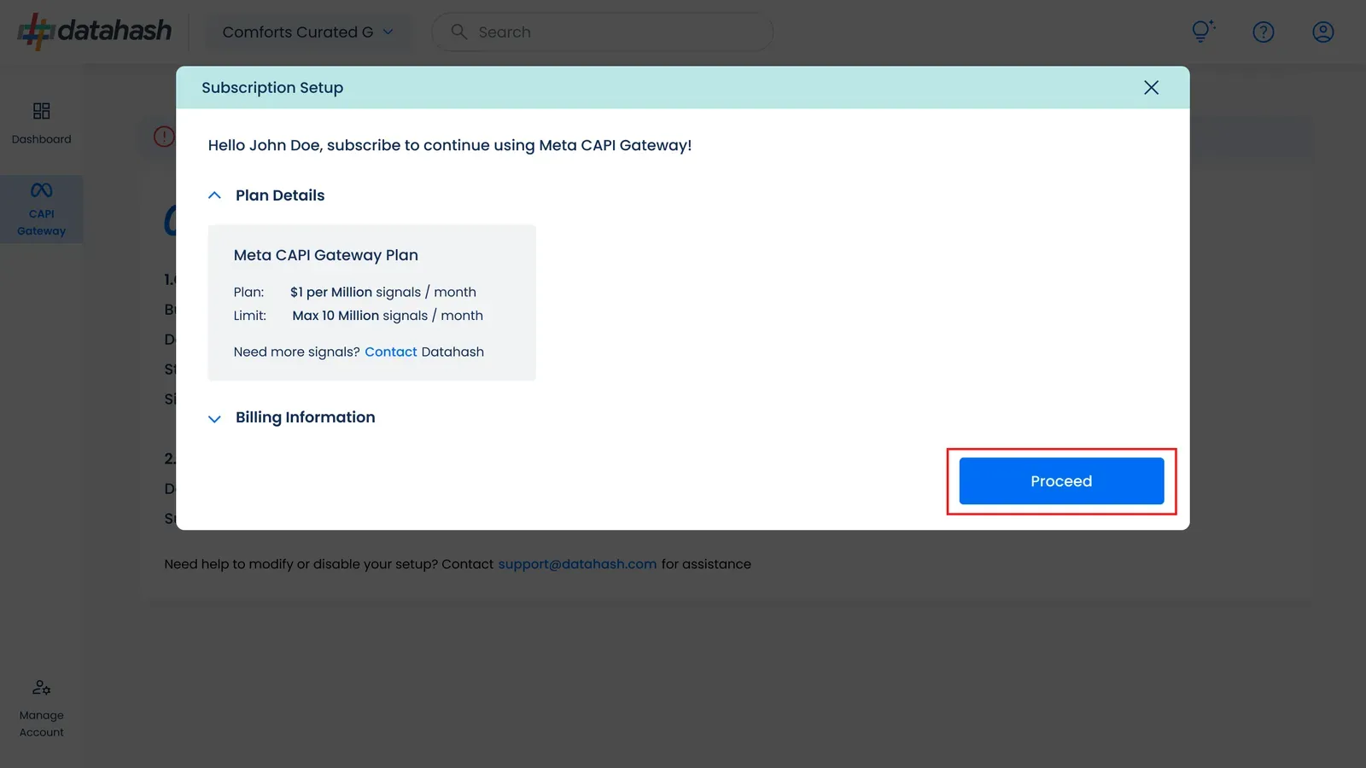Click the Manage Account sidebar label

pyautogui.click(x=41, y=724)
